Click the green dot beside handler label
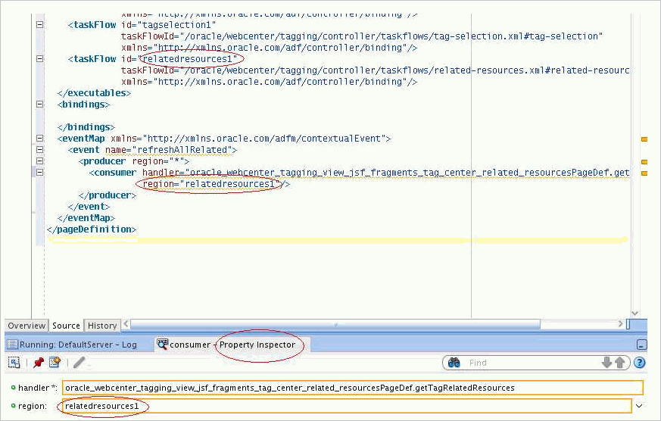 [14, 387]
